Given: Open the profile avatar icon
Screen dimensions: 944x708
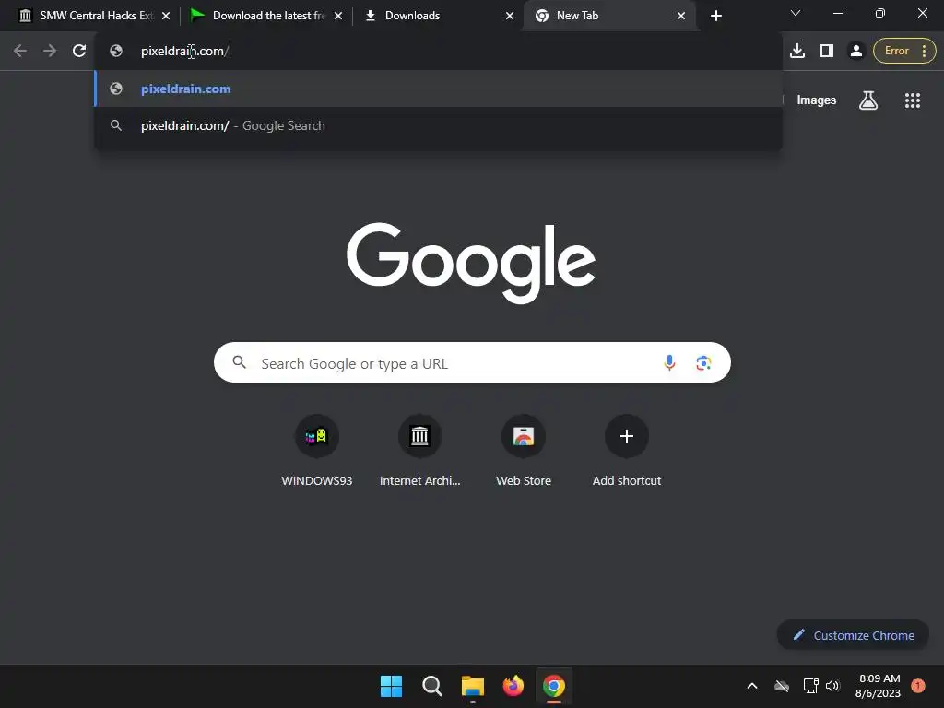Looking at the screenshot, I should tap(855, 52).
